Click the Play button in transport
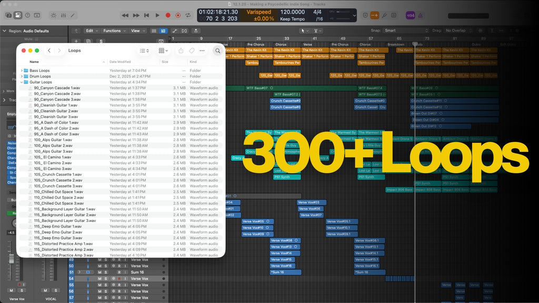 157,15
